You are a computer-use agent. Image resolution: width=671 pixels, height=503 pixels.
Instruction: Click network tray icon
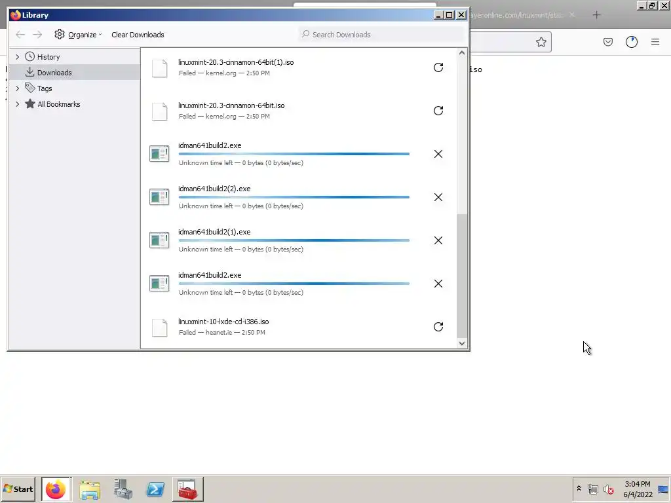click(592, 489)
